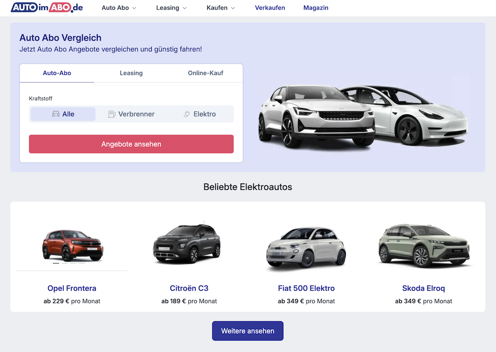This screenshot has height=352, width=496.
Task: Switch to the Leasing tab
Action: [x=131, y=73]
